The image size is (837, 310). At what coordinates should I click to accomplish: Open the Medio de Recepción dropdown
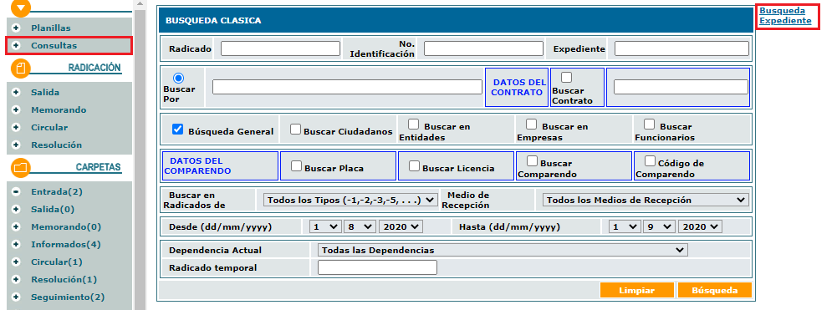[646, 200]
